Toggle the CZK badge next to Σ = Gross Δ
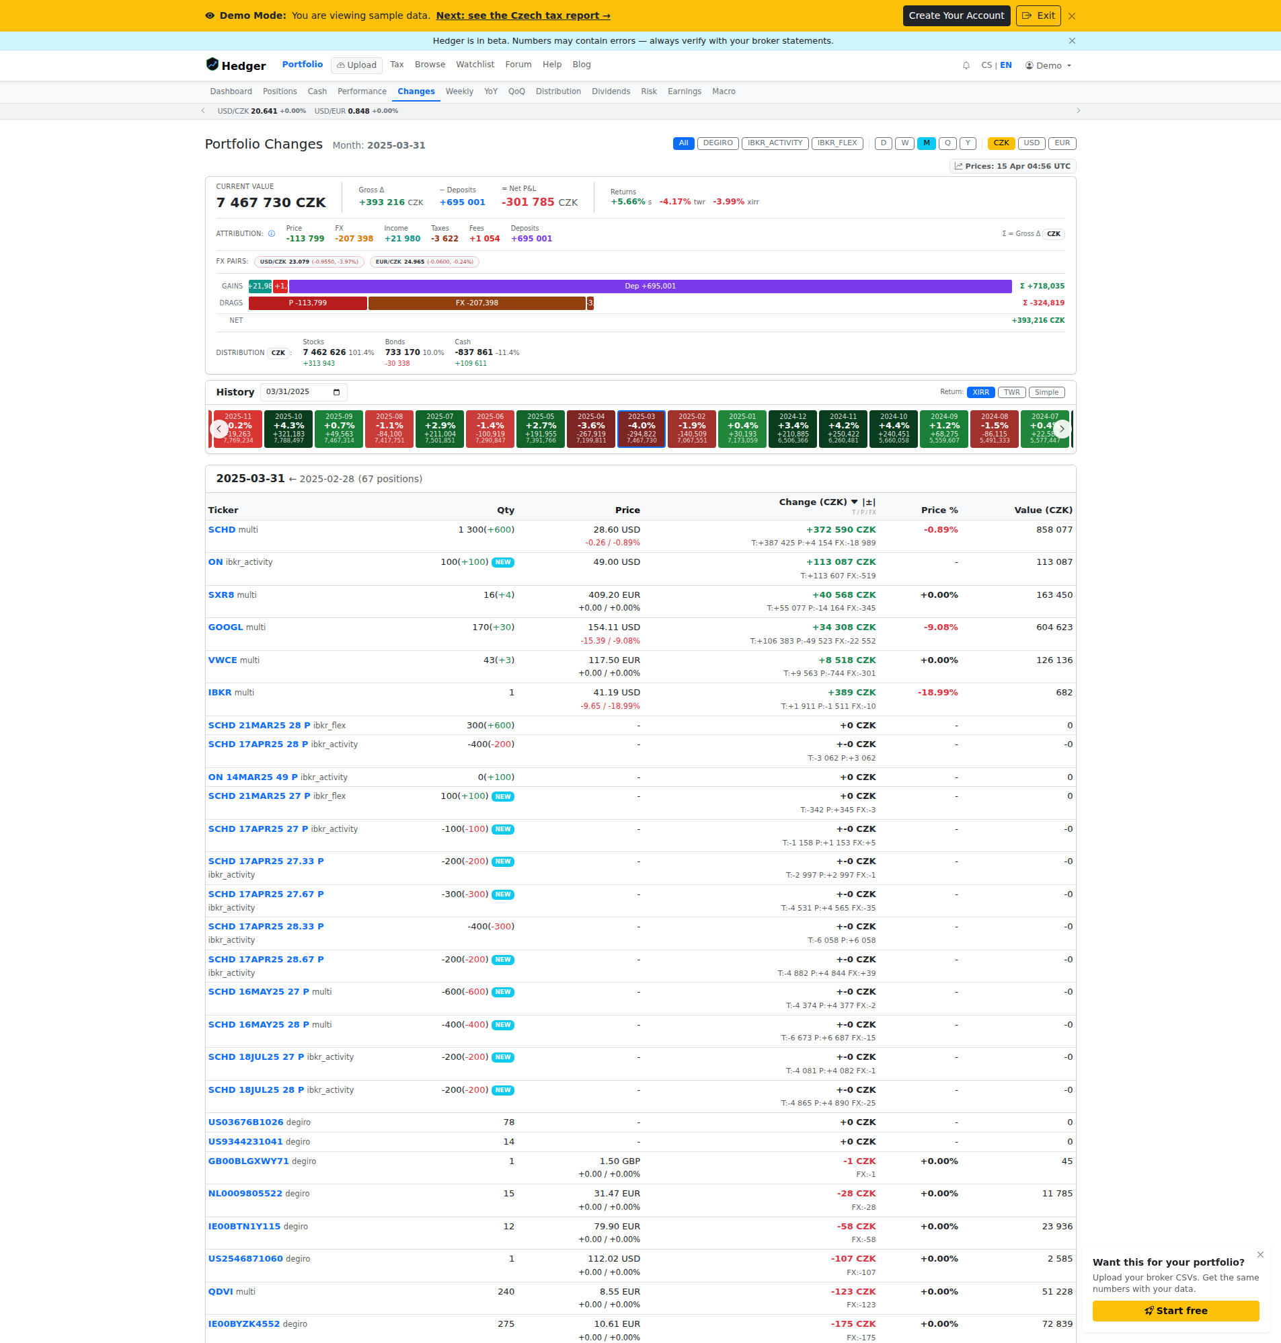Screen dimensions: 1281x1343 (1054, 234)
